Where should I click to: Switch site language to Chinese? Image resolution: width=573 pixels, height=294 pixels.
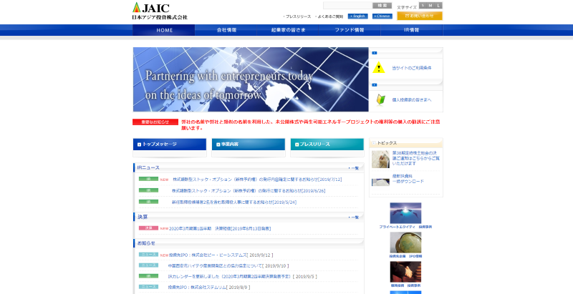coord(382,16)
